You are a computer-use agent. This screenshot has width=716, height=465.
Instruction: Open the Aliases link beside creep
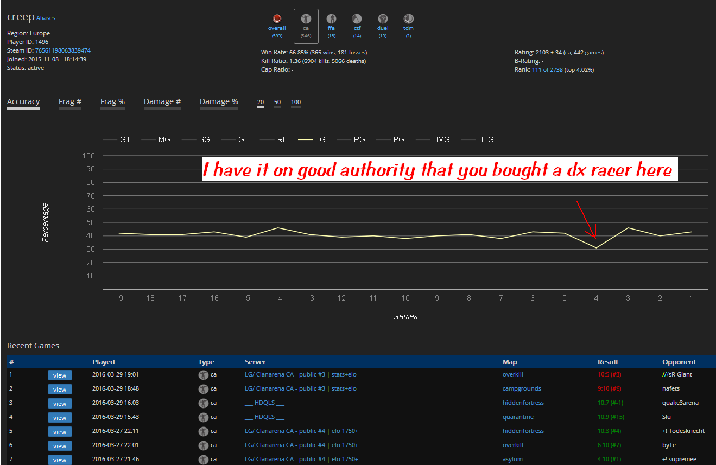click(x=46, y=18)
